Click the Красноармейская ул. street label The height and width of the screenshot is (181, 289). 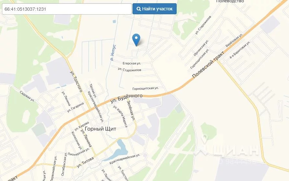tap(125, 159)
